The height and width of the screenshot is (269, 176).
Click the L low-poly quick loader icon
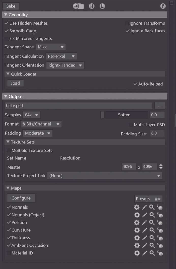102,6
